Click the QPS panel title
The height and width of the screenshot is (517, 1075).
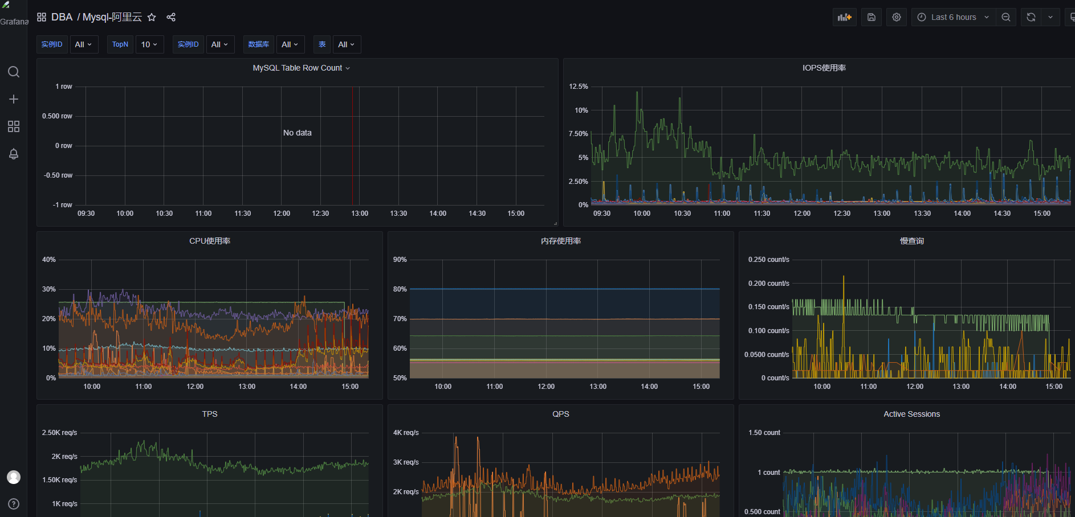(x=561, y=414)
